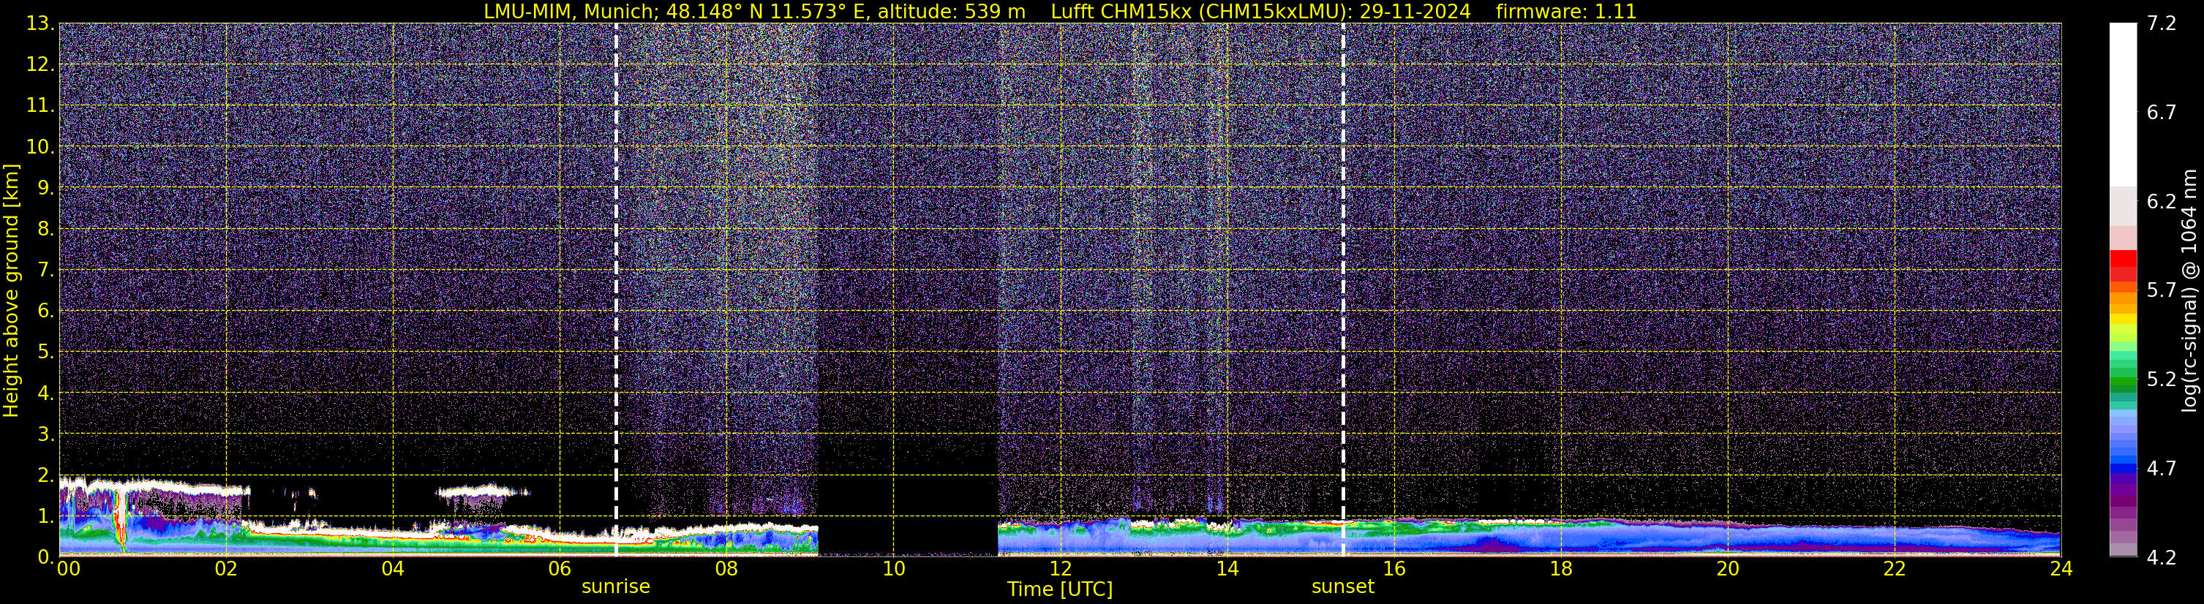Click the x-axis tick label '06'

560,569
